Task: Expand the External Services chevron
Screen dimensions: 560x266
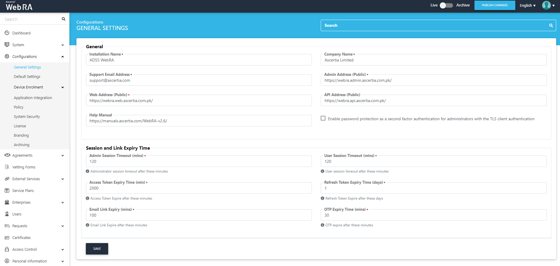Action: (63, 179)
